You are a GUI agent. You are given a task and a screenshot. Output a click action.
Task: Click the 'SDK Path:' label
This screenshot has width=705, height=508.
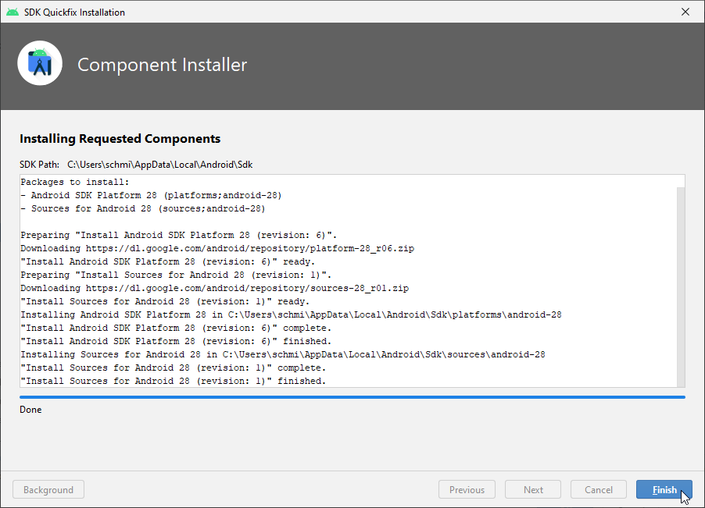tap(40, 165)
